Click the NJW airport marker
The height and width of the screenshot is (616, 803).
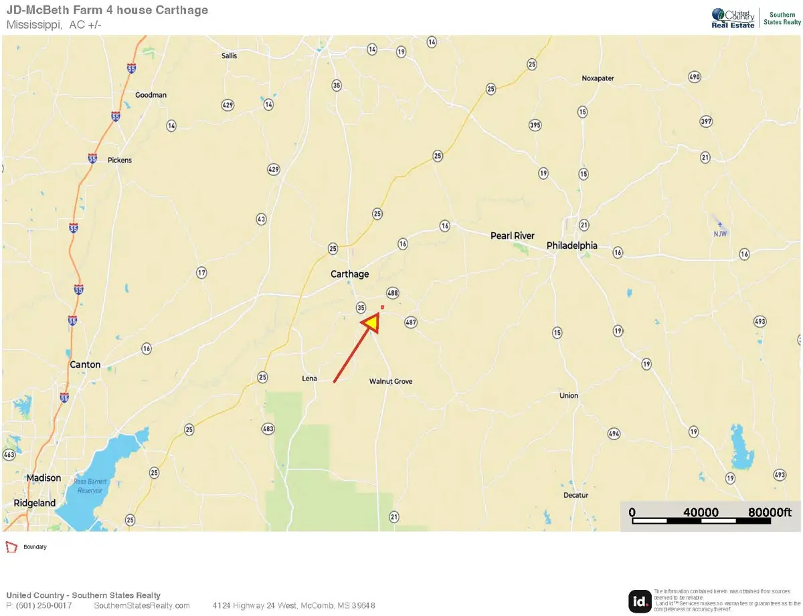pyautogui.click(x=718, y=230)
